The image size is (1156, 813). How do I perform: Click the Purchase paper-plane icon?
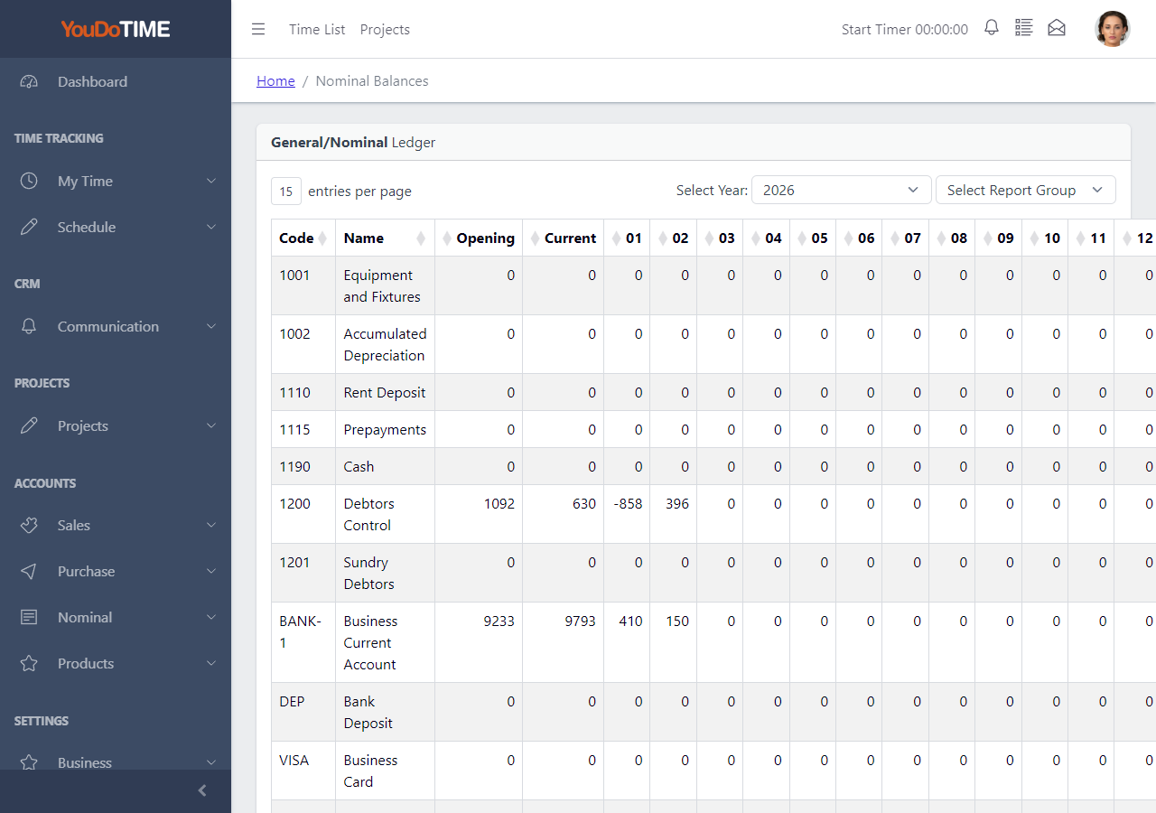(29, 571)
